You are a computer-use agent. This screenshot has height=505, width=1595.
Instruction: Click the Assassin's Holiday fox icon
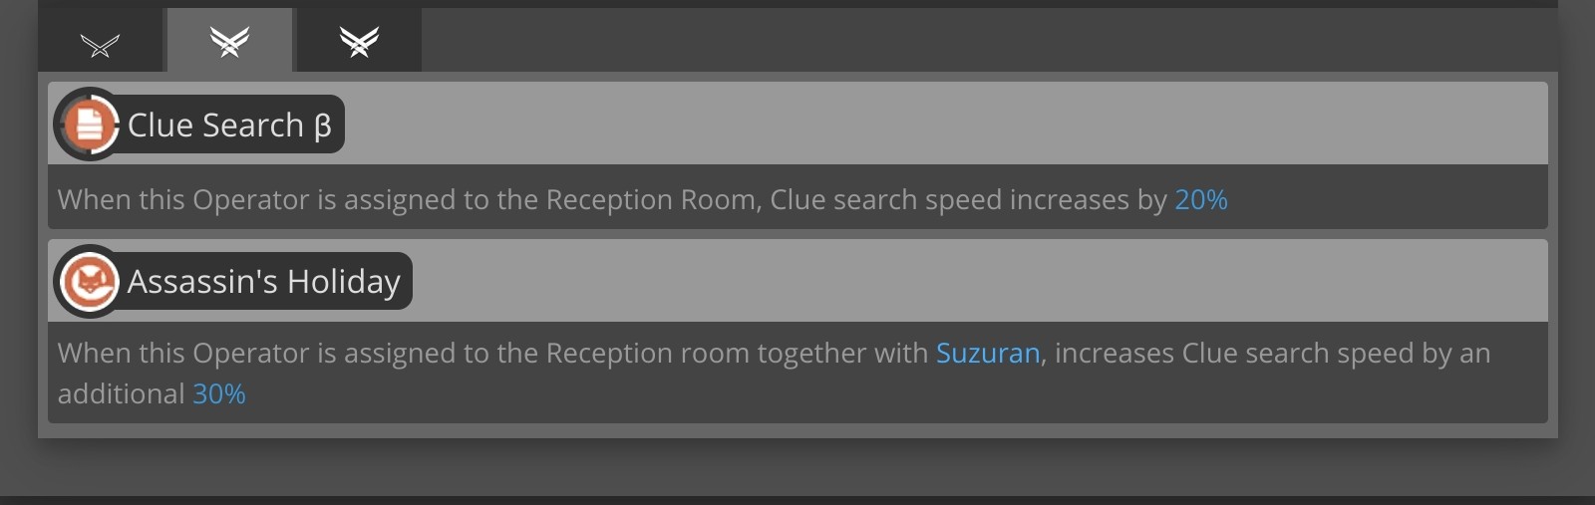[x=89, y=282]
